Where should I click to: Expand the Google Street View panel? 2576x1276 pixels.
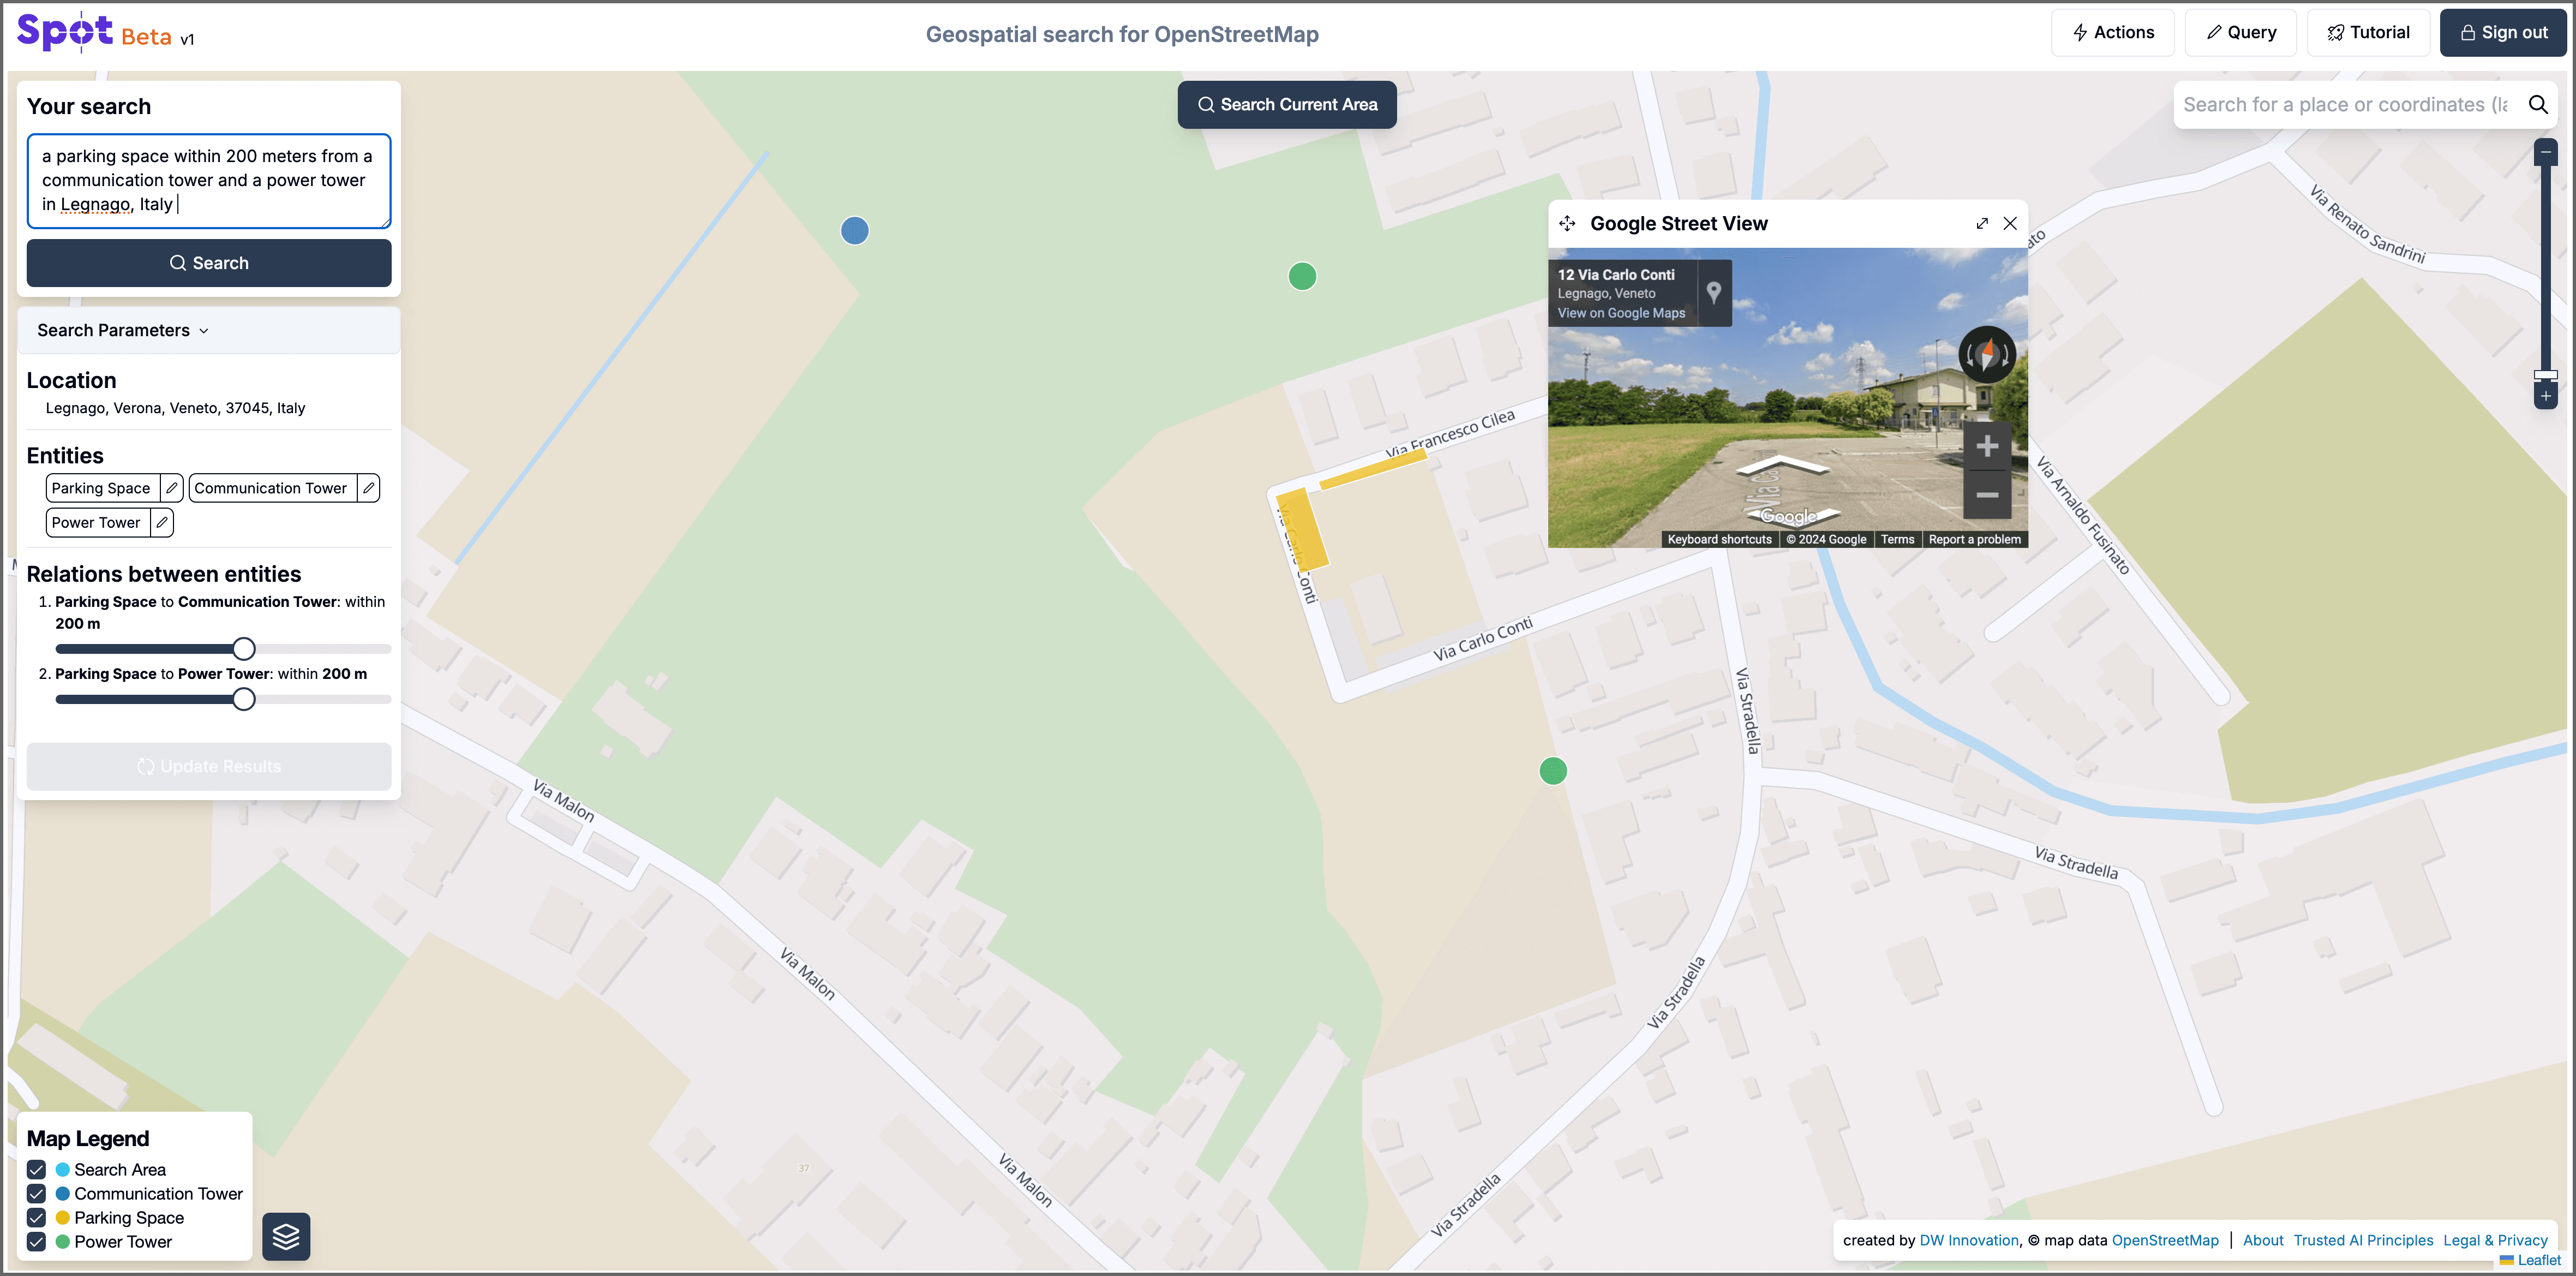pyautogui.click(x=1982, y=223)
